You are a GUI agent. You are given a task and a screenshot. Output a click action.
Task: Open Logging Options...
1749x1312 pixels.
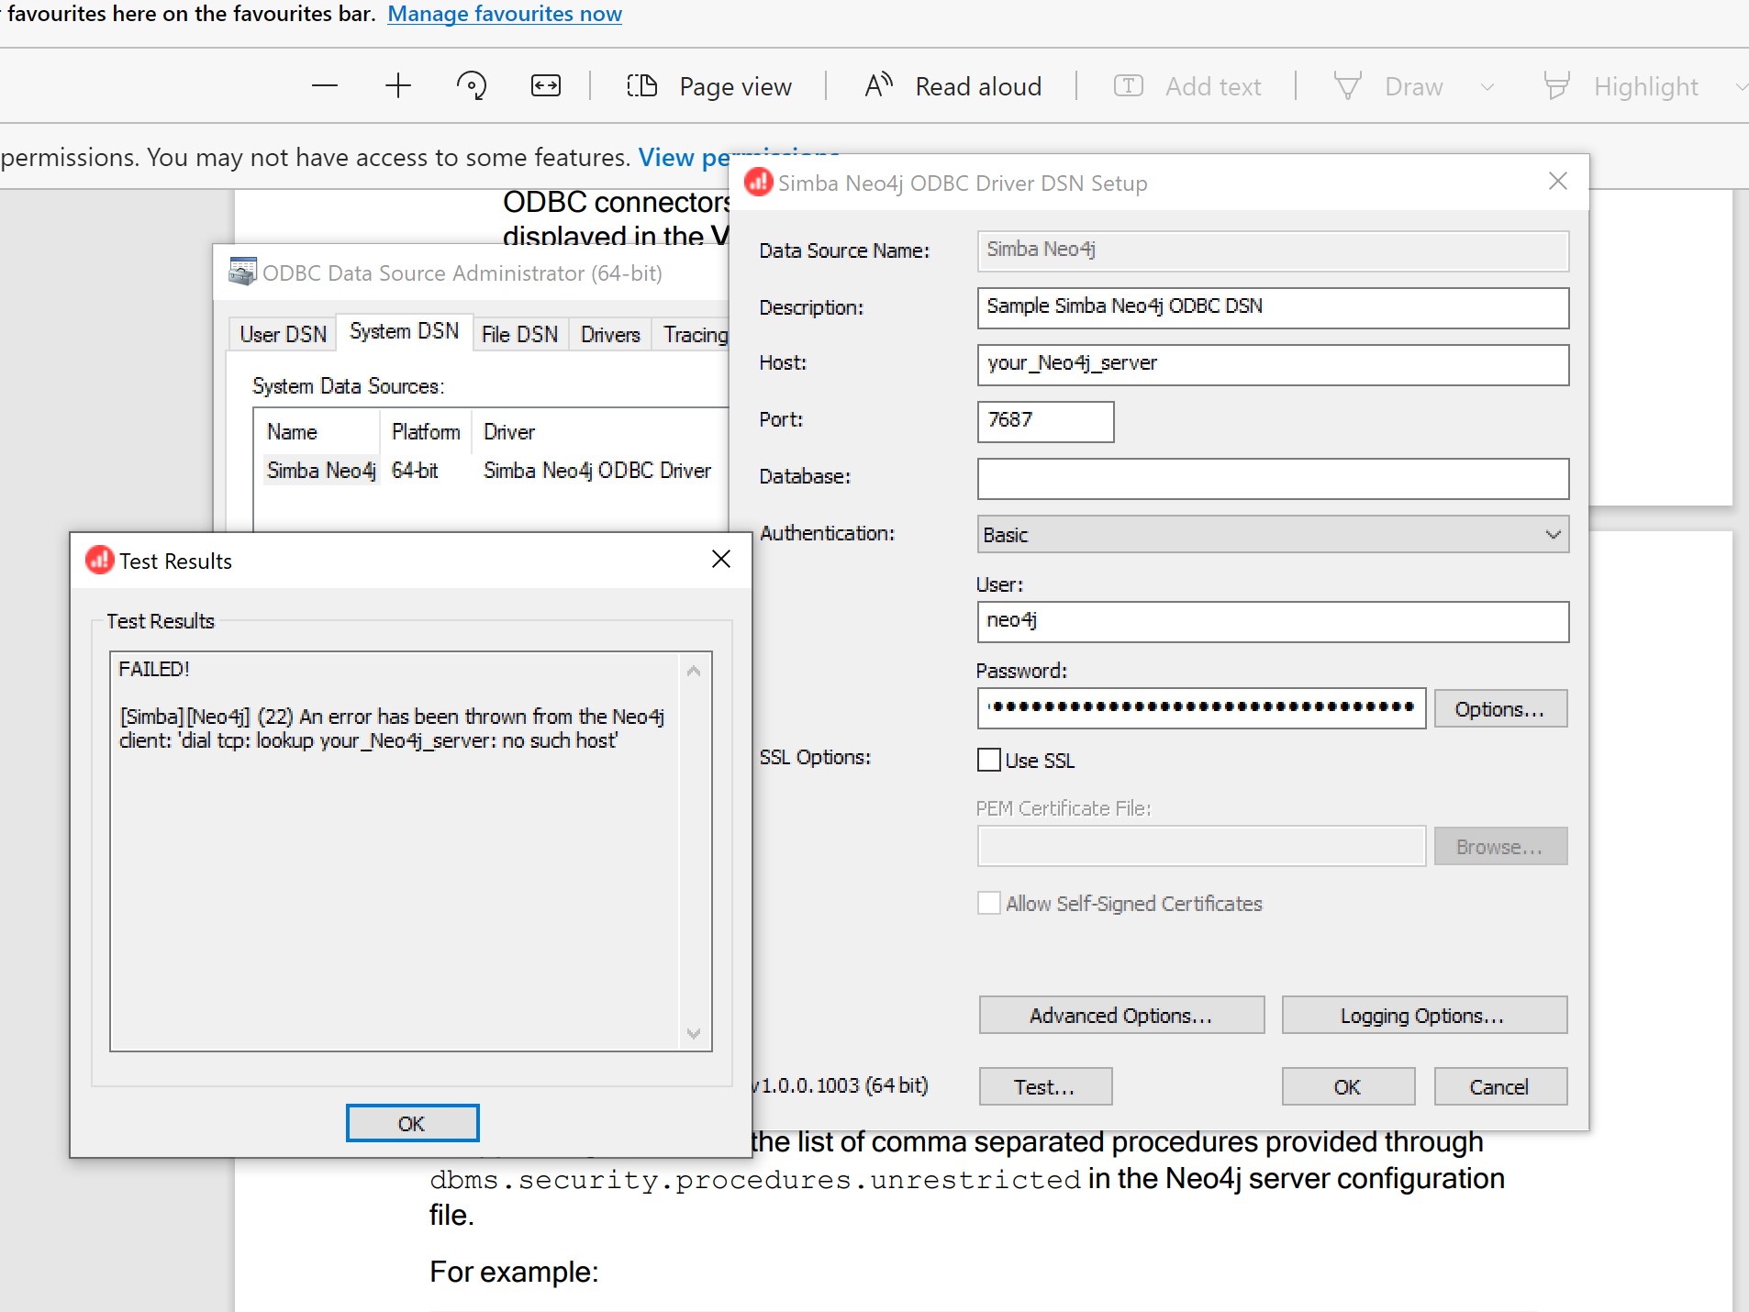point(1424,1015)
